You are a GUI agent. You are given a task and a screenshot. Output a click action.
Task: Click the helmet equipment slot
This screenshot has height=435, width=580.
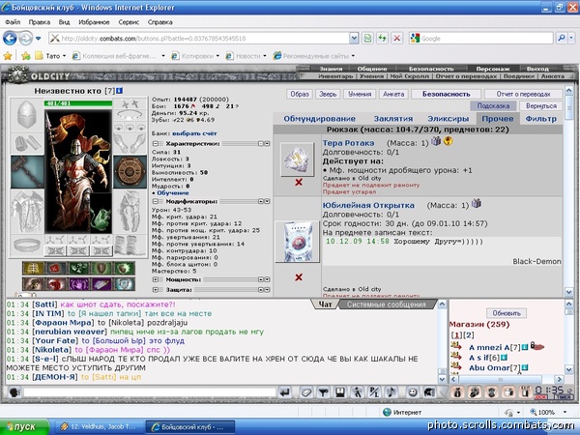point(27,115)
